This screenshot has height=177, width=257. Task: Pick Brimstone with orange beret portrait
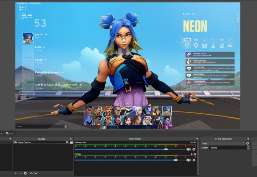tap(108, 111)
